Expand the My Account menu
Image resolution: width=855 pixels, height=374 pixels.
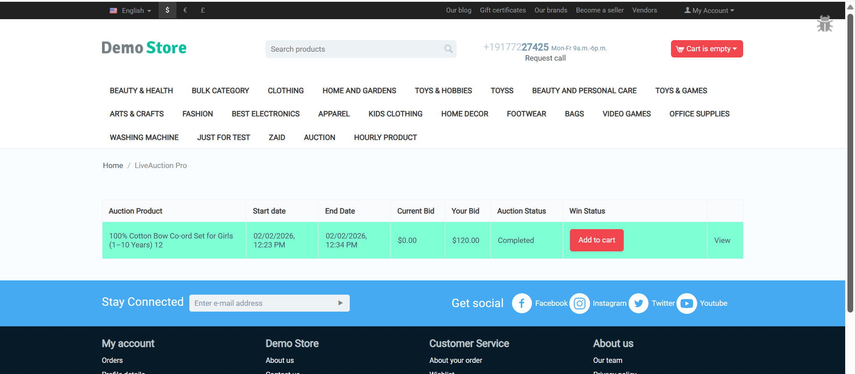coord(709,10)
